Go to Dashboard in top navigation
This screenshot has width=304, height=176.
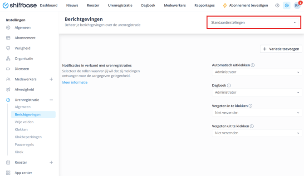(x=49, y=5)
